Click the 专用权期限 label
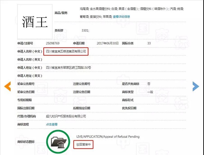The height and width of the screenshot is (155, 204). tap(24, 100)
